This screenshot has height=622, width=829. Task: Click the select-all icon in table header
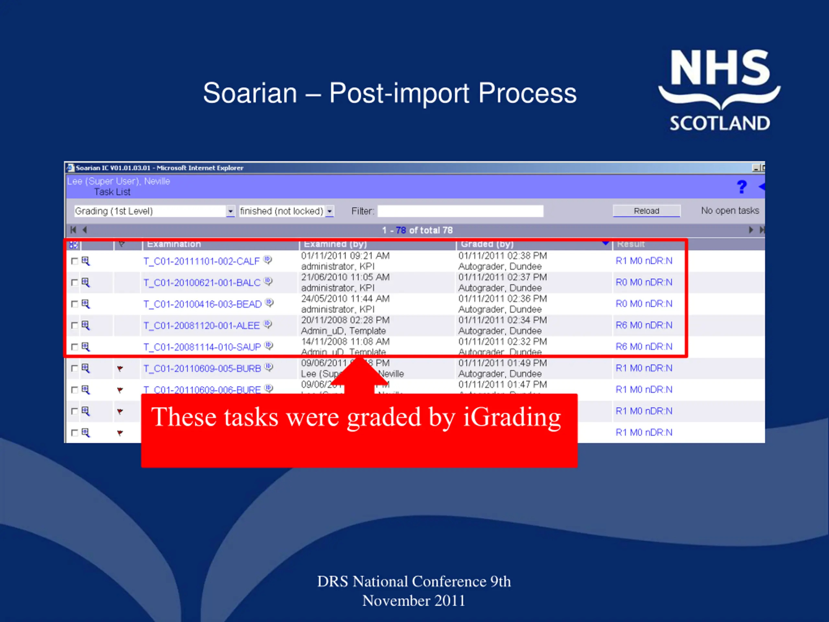coord(74,245)
